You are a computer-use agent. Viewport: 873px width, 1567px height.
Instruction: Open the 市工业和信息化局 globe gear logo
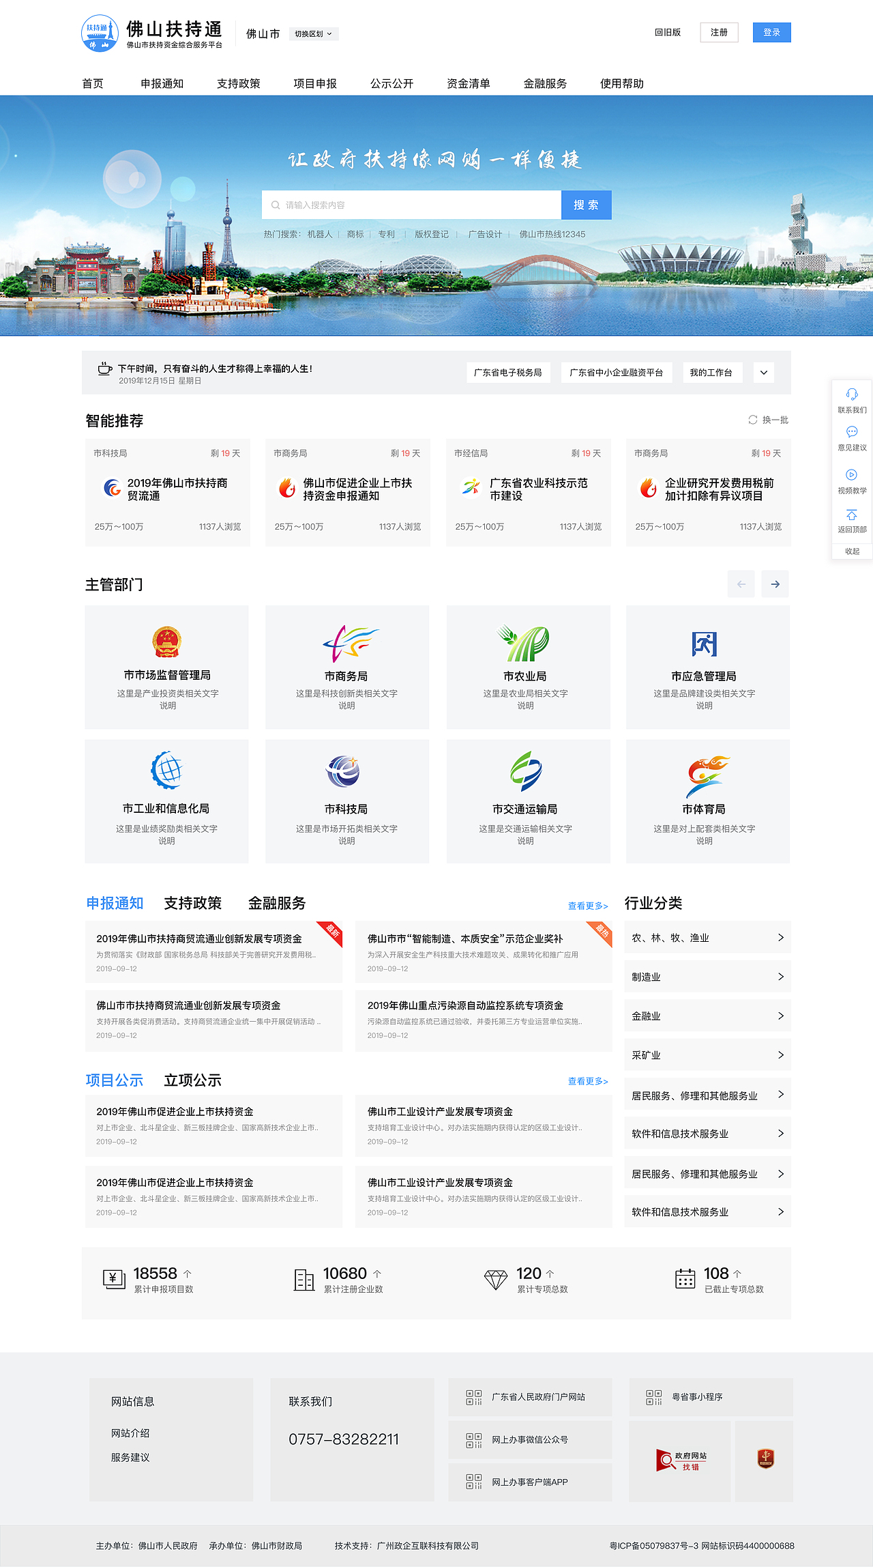point(167,770)
